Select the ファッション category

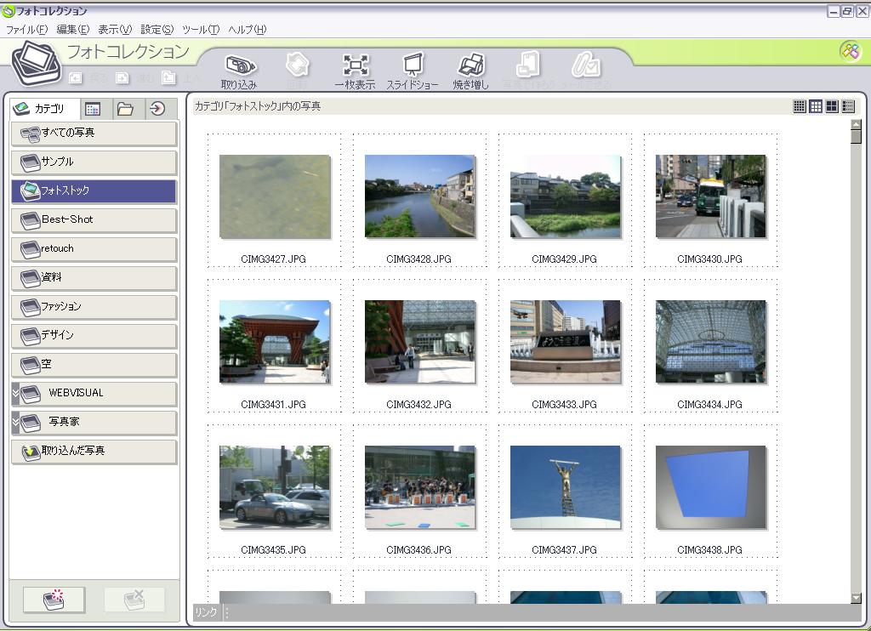tap(94, 307)
